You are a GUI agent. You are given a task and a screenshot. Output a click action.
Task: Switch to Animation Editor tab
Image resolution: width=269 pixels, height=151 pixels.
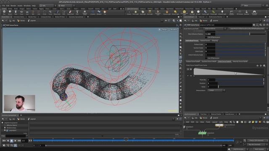point(18,17)
